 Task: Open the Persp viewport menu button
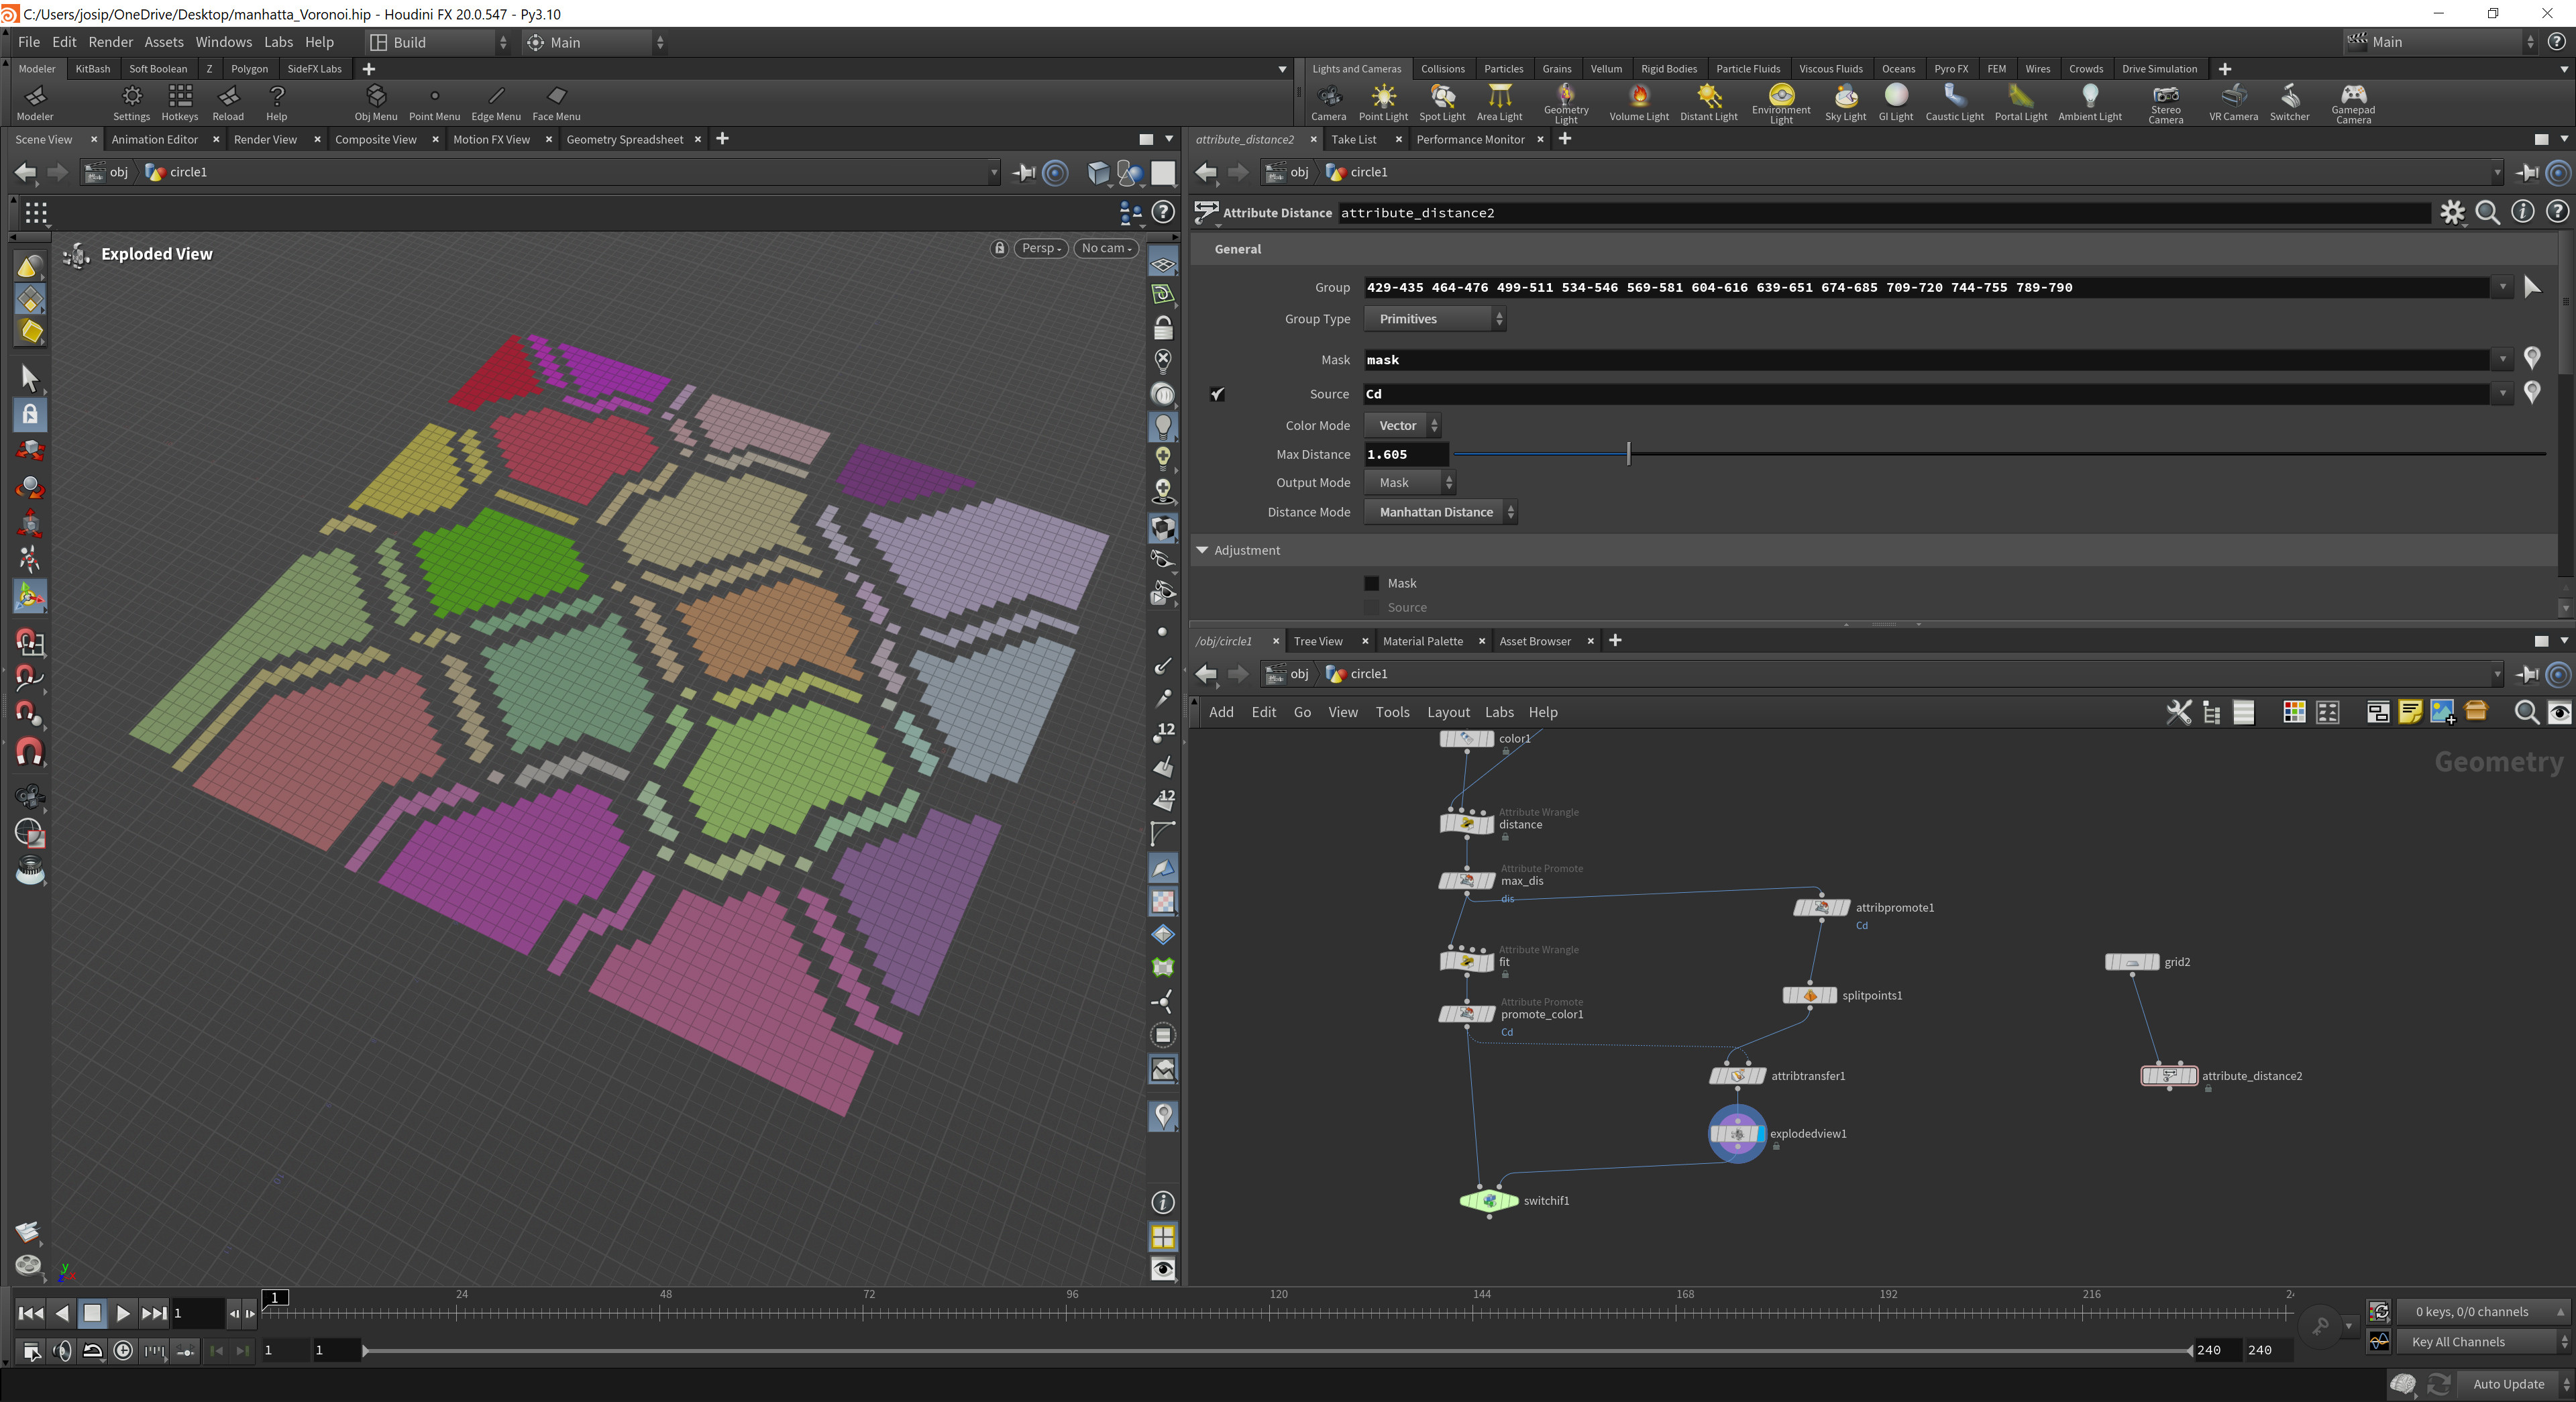(x=1040, y=248)
